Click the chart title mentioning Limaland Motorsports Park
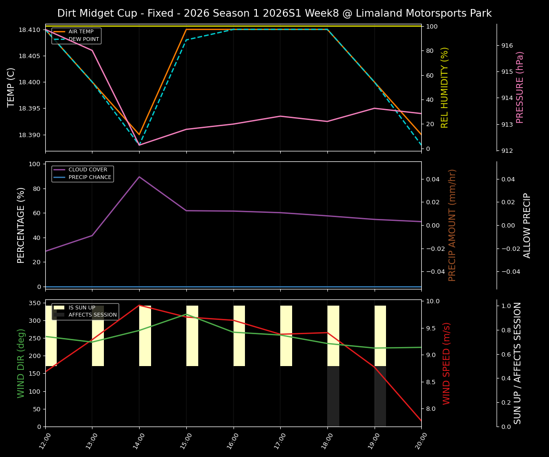 (274, 13)
